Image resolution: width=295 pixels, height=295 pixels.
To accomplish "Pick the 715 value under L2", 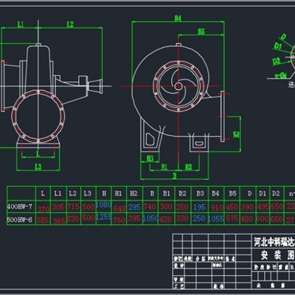I will (74, 206).
